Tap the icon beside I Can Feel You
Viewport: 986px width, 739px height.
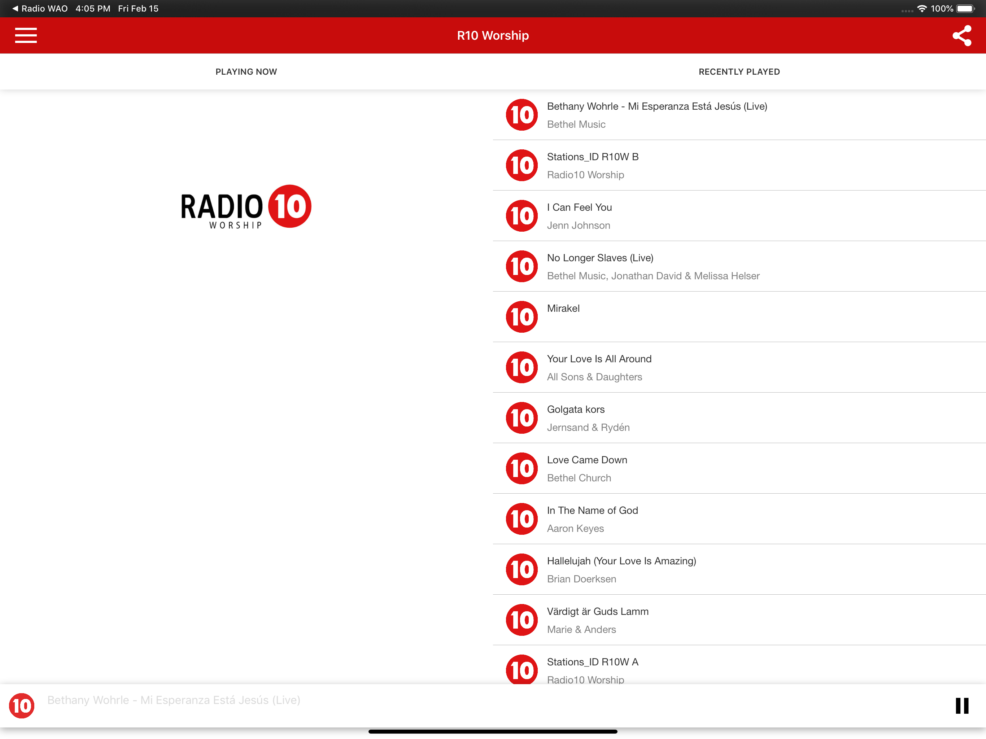click(x=522, y=216)
